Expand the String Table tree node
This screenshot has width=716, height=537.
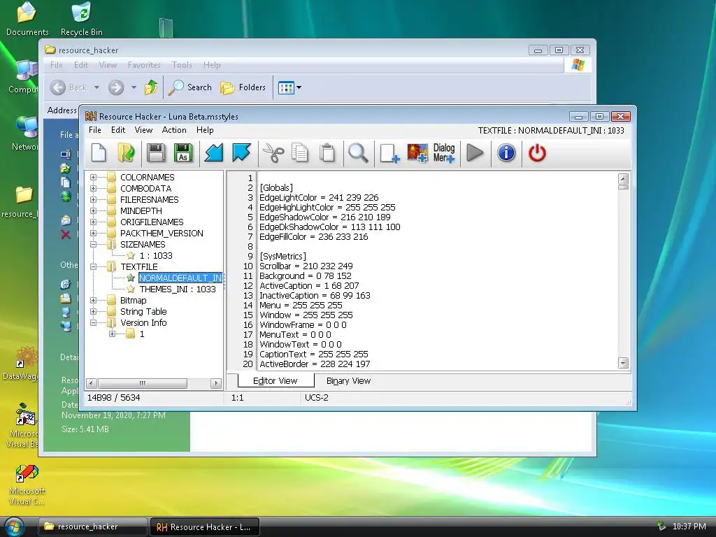(x=93, y=311)
